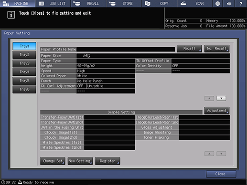Click the A4 Paper Size value
The width and height of the screenshot is (247, 185).
coord(153,56)
